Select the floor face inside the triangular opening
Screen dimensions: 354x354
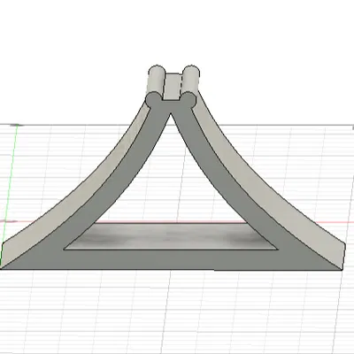tap(171, 236)
